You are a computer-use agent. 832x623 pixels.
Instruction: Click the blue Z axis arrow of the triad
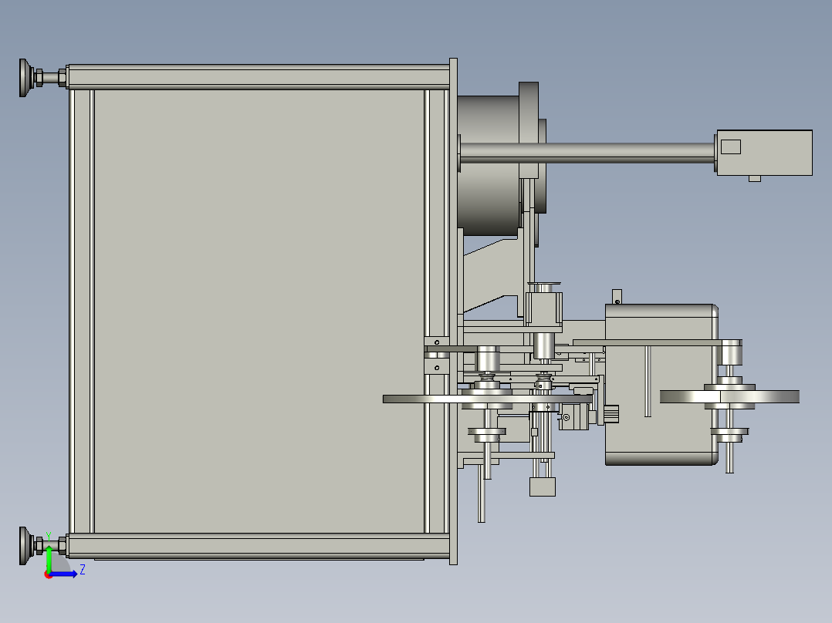coord(63,574)
